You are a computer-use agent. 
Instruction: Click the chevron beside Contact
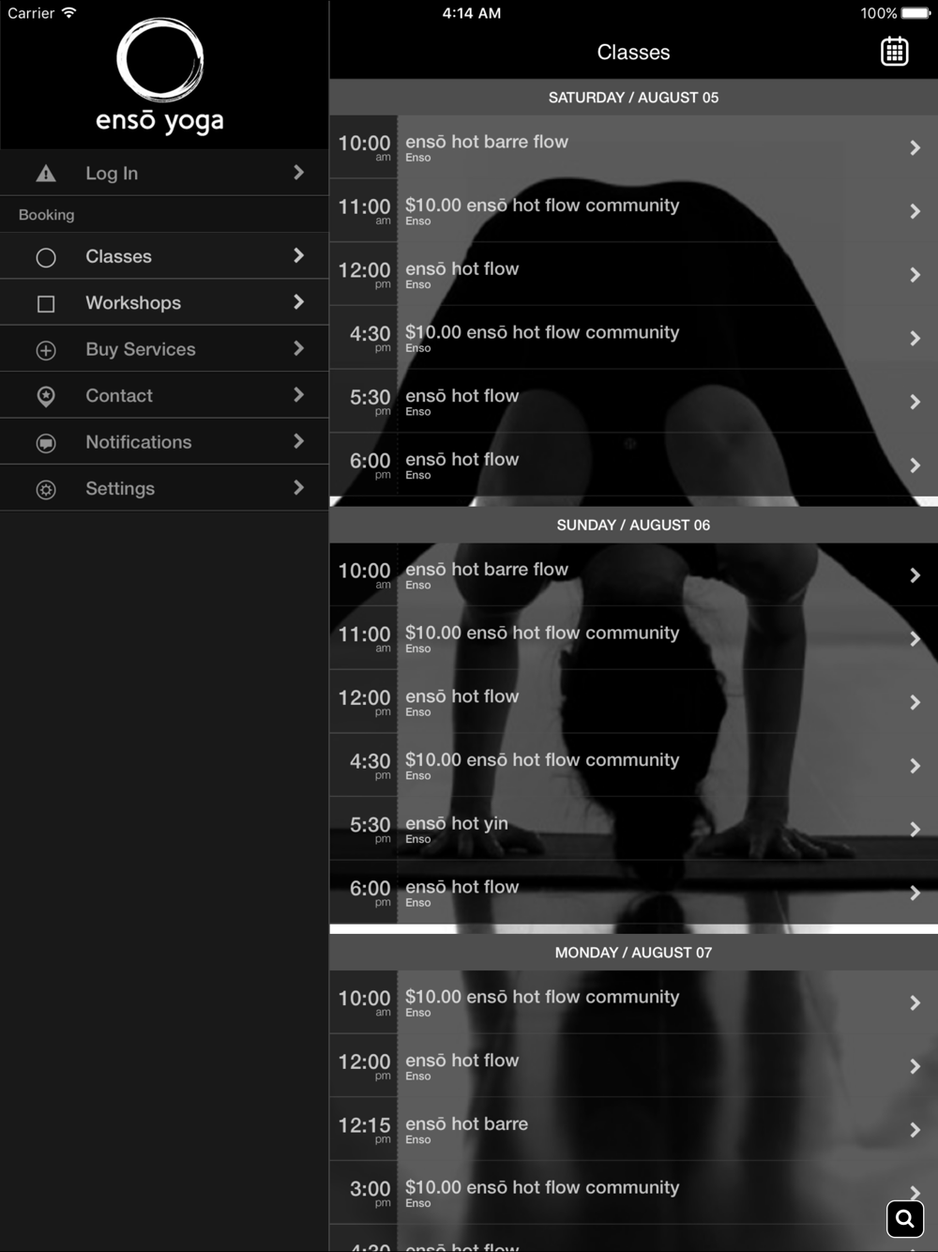click(x=298, y=394)
